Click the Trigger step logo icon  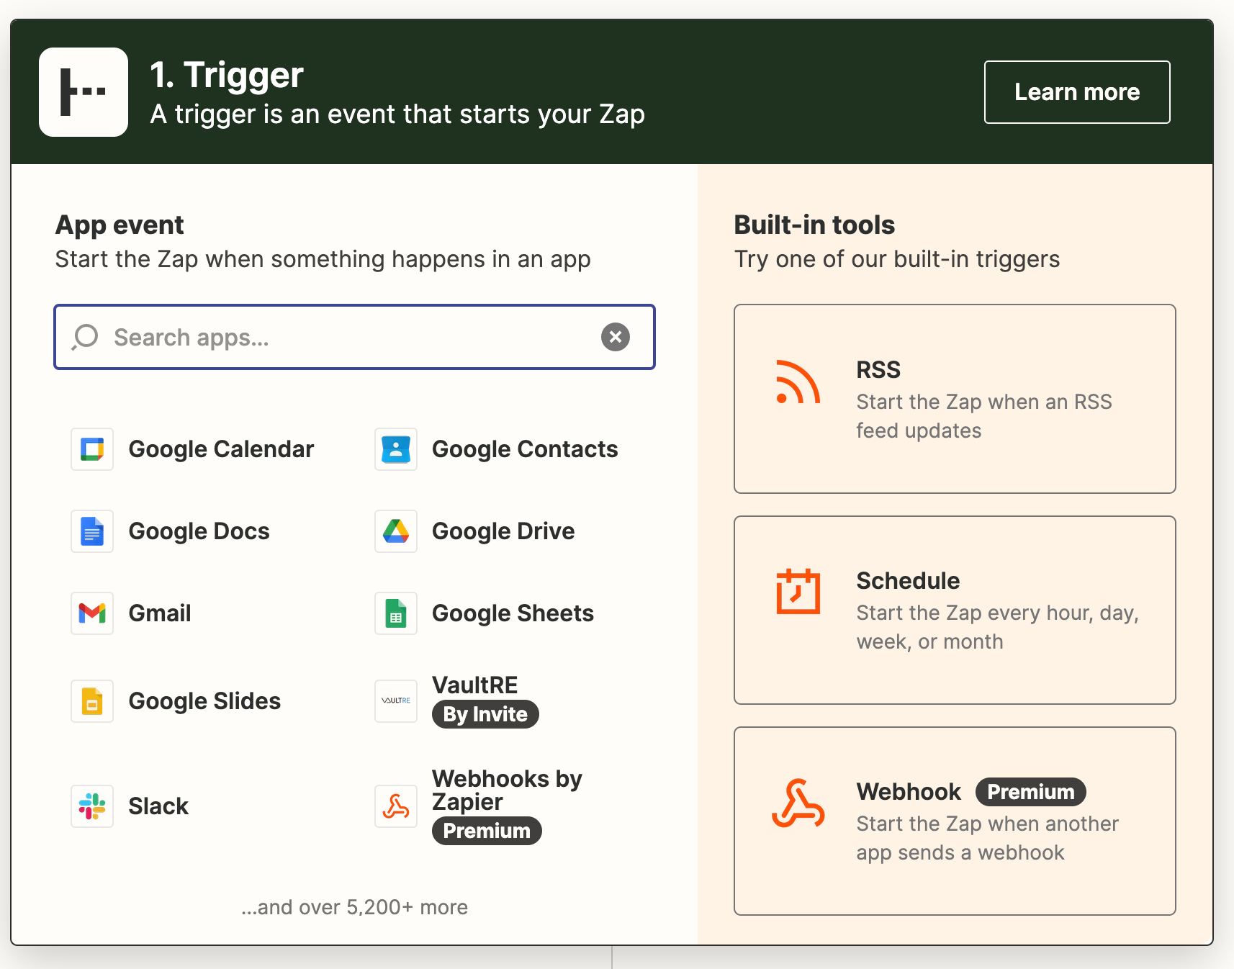tap(84, 92)
